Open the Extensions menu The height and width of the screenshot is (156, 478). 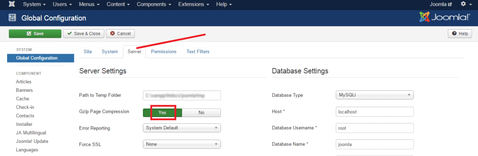pyautogui.click(x=194, y=4)
